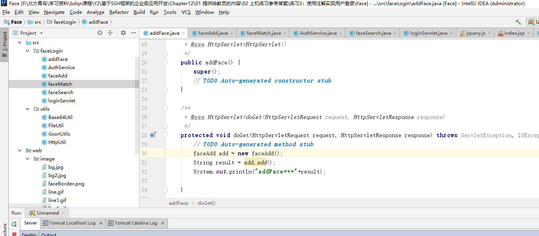Switch to faceAdd.java editor tab
The width and height of the screenshot is (539, 236).
pos(213,33)
